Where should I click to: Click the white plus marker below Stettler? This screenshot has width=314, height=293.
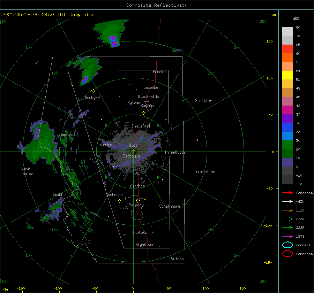pyautogui.click(x=197, y=140)
